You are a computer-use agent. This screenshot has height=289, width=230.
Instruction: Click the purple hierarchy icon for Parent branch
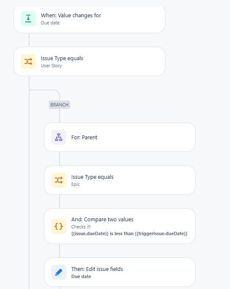(59, 137)
